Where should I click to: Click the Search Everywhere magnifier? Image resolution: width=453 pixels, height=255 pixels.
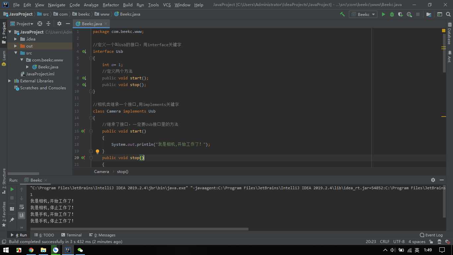pyautogui.click(x=448, y=14)
